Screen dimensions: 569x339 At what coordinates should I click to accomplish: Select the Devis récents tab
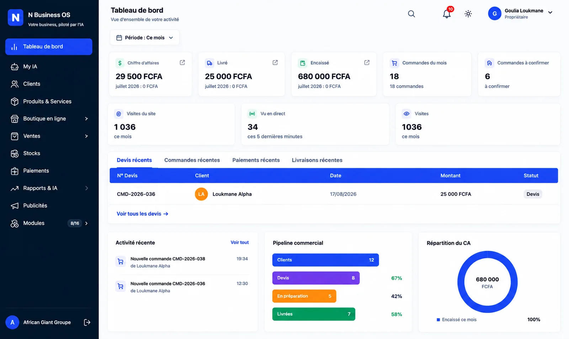[x=134, y=160]
